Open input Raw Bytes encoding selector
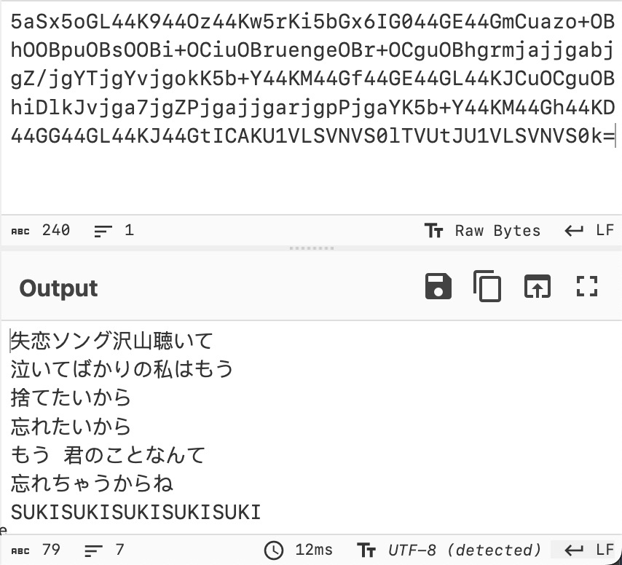This screenshot has width=622, height=565. click(482, 230)
